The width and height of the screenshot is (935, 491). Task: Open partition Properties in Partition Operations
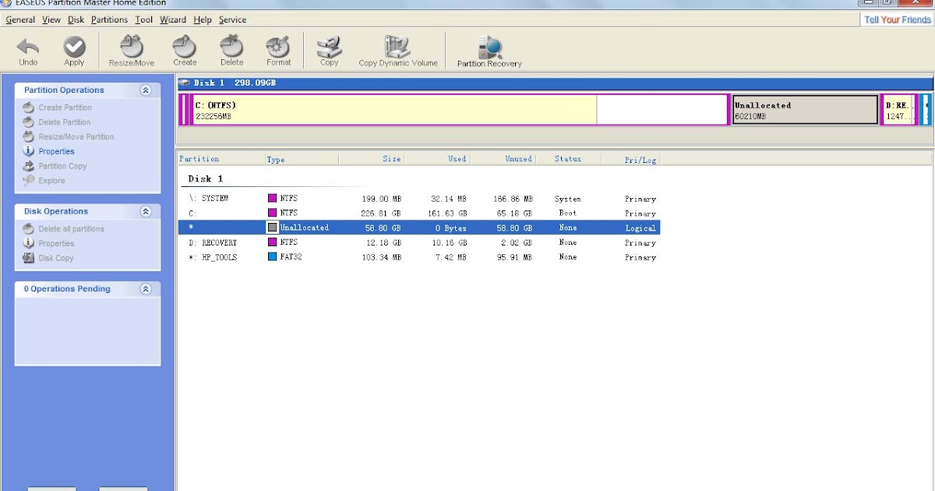[57, 152]
